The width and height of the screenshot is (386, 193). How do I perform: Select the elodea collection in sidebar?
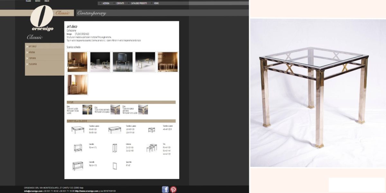tap(32, 52)
